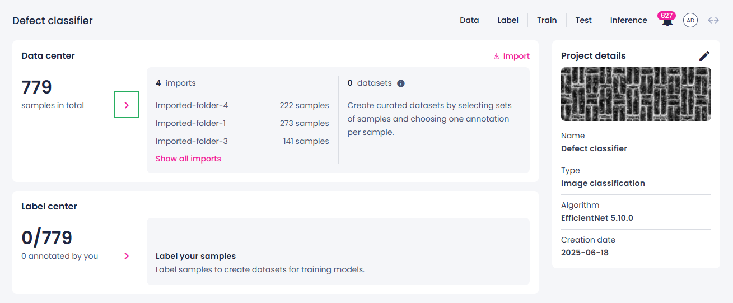Viewport: 733px width, 303px height.
Task: Click the Defect classifier name in Project details
Action: tap(594, 148)
